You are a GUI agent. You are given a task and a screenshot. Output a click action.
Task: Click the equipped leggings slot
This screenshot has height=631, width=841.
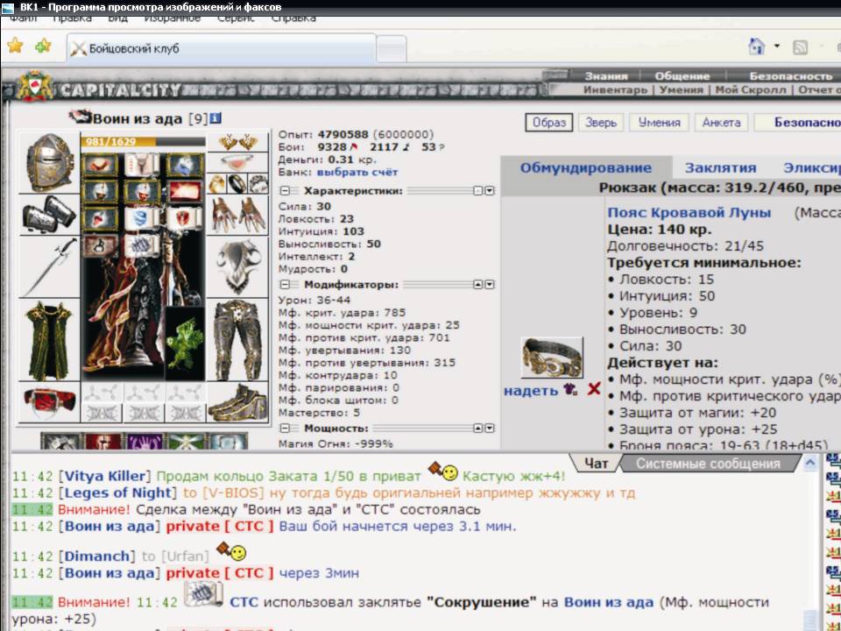237,340
